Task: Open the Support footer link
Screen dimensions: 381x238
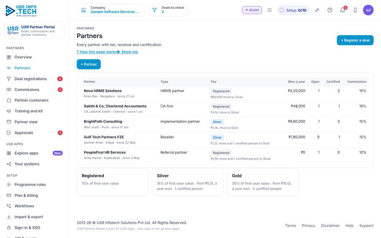Action: (x=367, y=225)
